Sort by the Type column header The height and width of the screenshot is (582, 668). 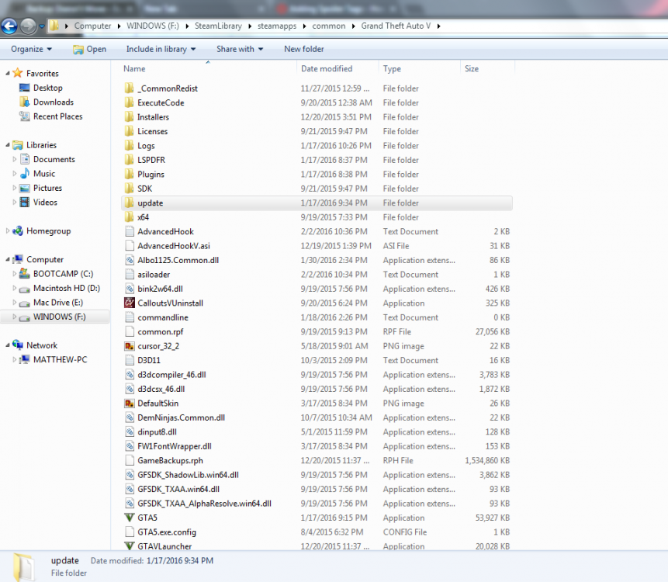click(x=392, y=68)
